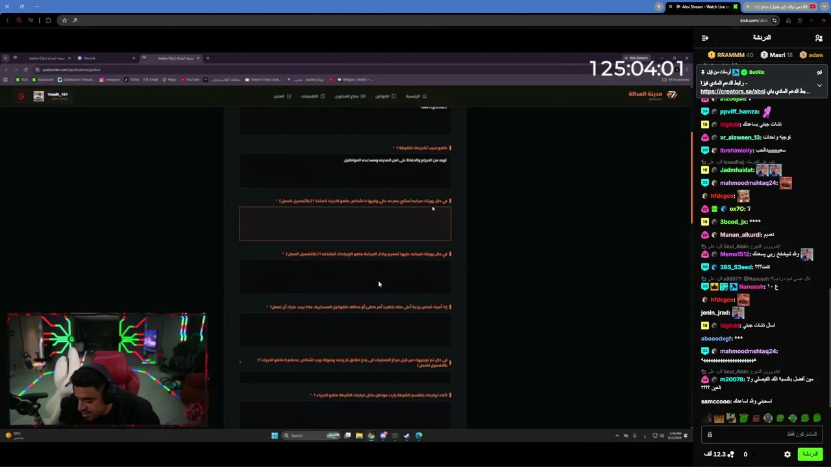This screenshot has width=831, height=467.
Task: Collapse the chat panel arrow icon
Action: coord(705,38)
